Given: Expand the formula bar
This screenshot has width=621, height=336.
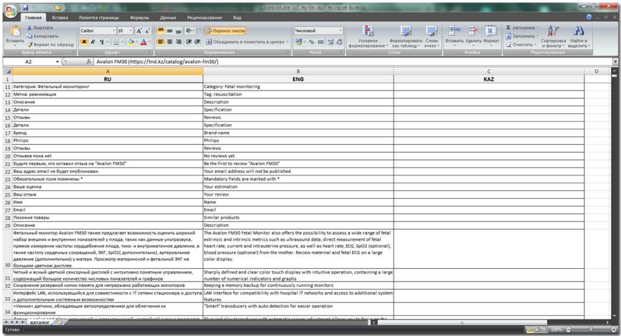Looking at the screenshot, I should (x=615, y=62).
